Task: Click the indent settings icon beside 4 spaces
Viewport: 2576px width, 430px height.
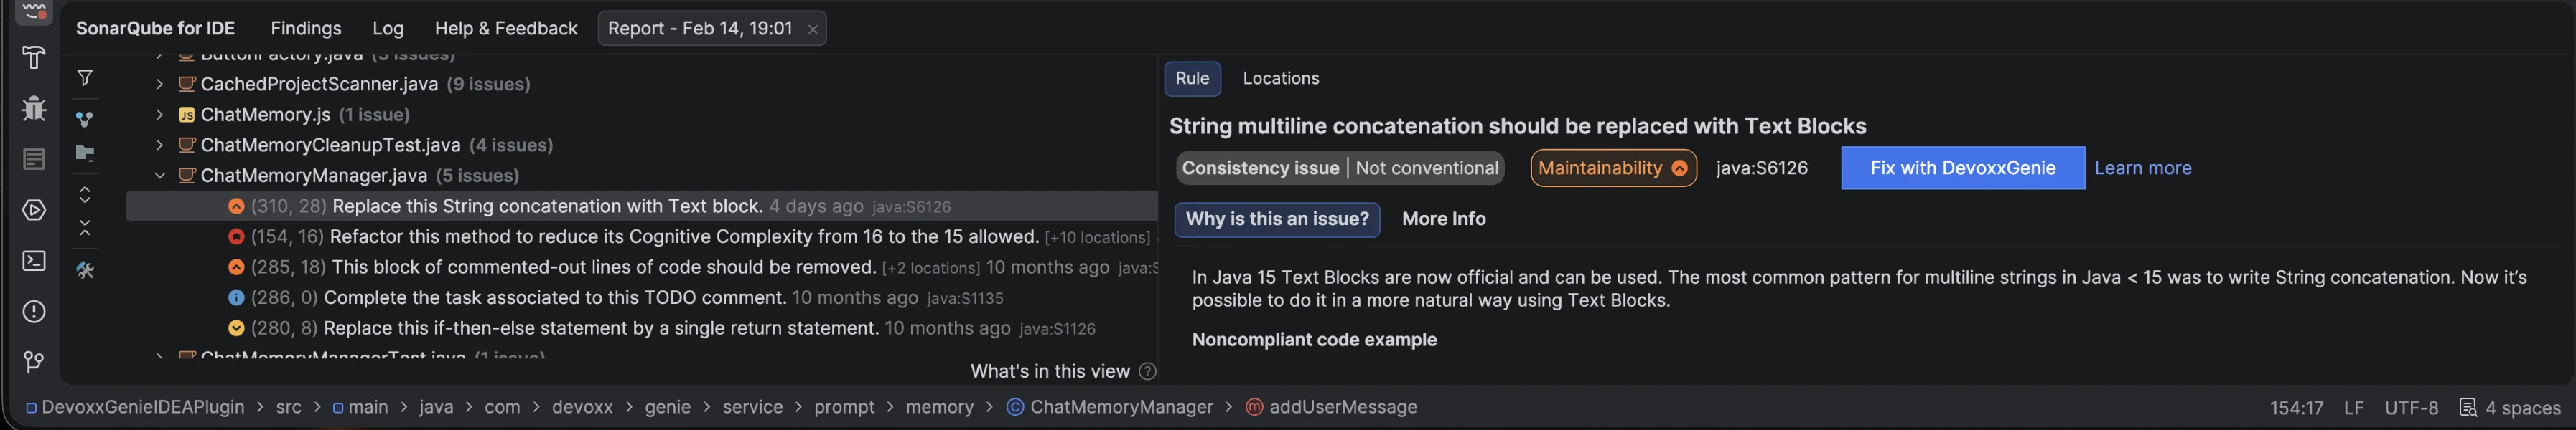Action: pyautogui.click(x=2468, y=407)
